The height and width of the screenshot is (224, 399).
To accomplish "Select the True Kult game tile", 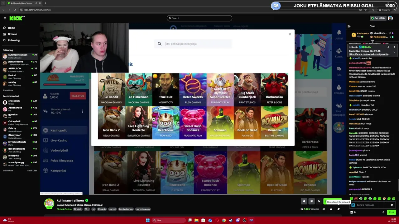I will 166,89.
